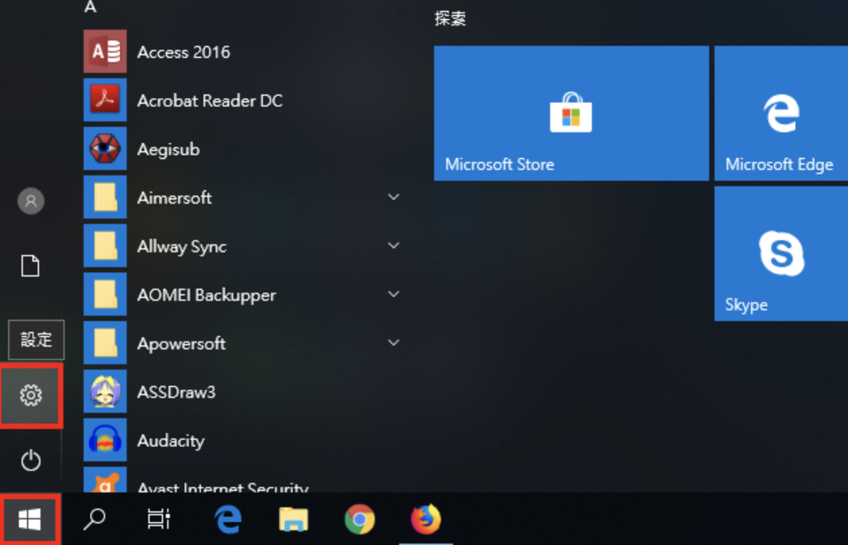This screenshot has height=545, width=848.
Task: Open the Aegisub application
Action: pyautogui.click(x=243, y=149)
